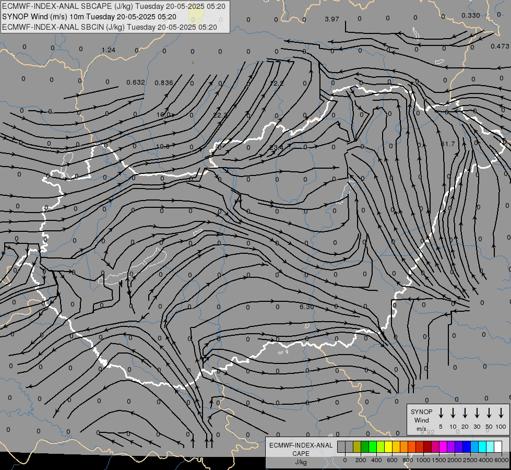511x470 pixels.
Task: Click the 0.836 value on the map
Action: (x=163, y=83)
